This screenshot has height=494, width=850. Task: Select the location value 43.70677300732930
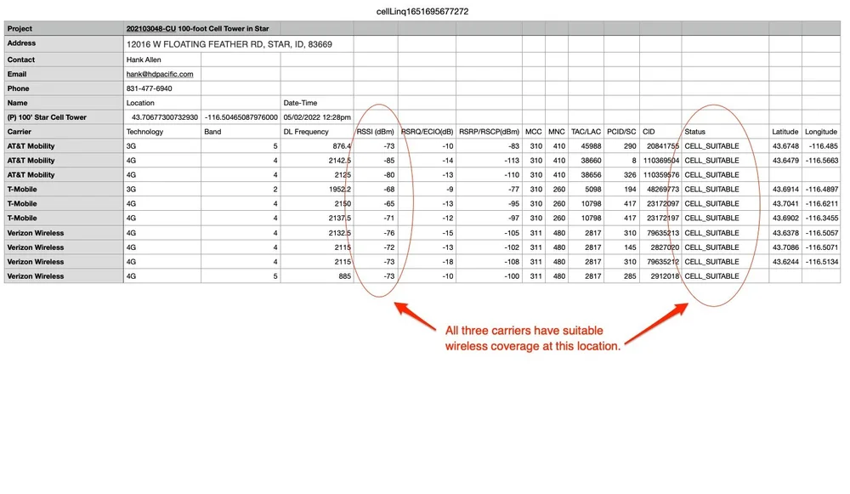pos(165,117)
